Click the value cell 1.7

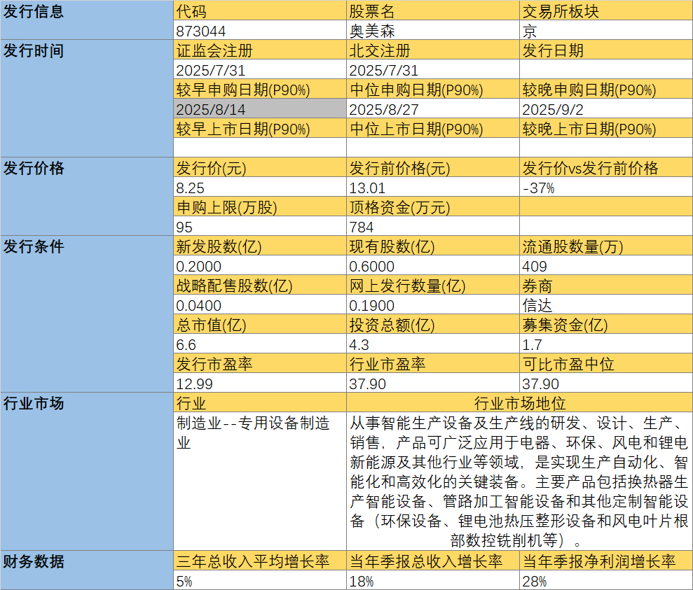tap(606, 344)
